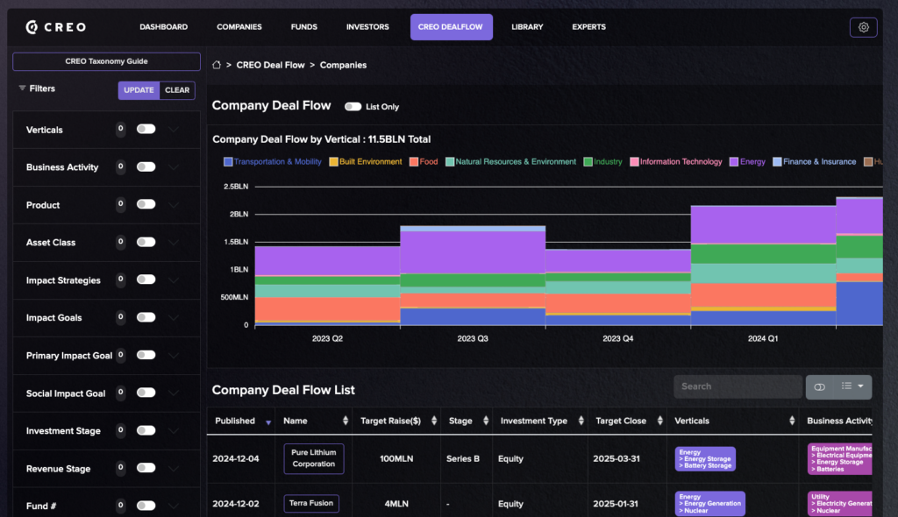Click the Clear filters button
The width and height of the screenshot is (898, 517).
pyautogui.click(x=177, y=90)
